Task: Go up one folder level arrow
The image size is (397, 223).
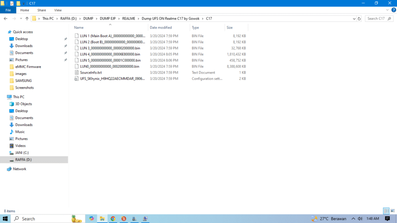Action: pyautogui.click(x=27, y=19)
